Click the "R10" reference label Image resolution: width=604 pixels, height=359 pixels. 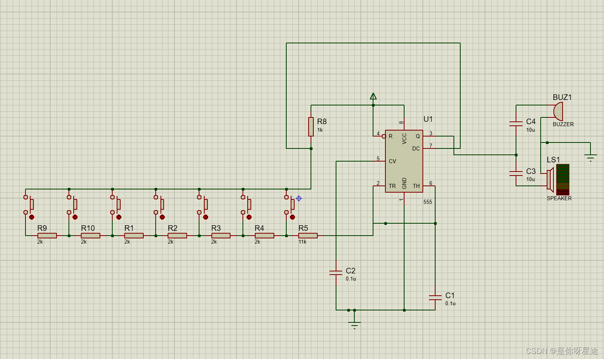pos(88,228)
